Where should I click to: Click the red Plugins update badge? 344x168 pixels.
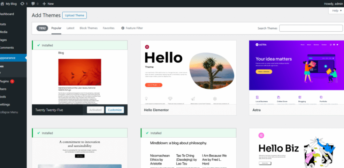(x=12, y=81)
